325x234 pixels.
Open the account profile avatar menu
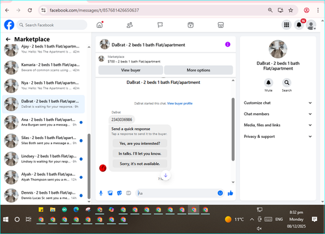click(311, 25)
